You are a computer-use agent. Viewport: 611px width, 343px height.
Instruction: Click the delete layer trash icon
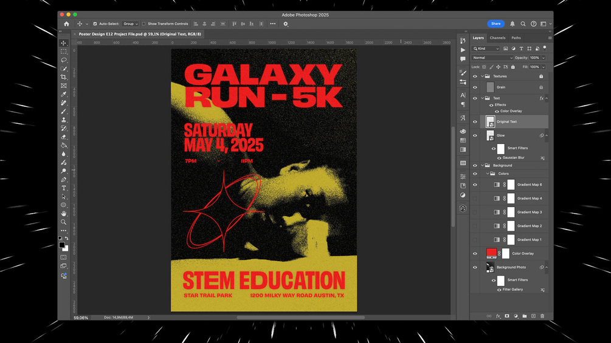[542, 316]
